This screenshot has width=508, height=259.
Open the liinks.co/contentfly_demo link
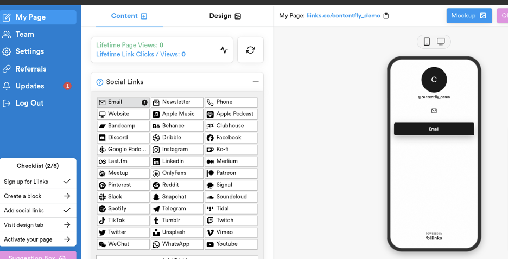coord(343,16)
